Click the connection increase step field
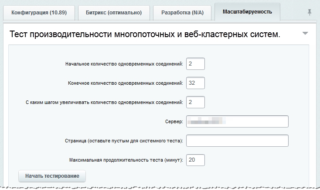This screenshot has height=190, width=320. [x=195, y=102]
